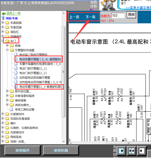Collapse the 示意图和布线图 subfolder
Viewport: 151px width, 158px height.
(7, 50)
